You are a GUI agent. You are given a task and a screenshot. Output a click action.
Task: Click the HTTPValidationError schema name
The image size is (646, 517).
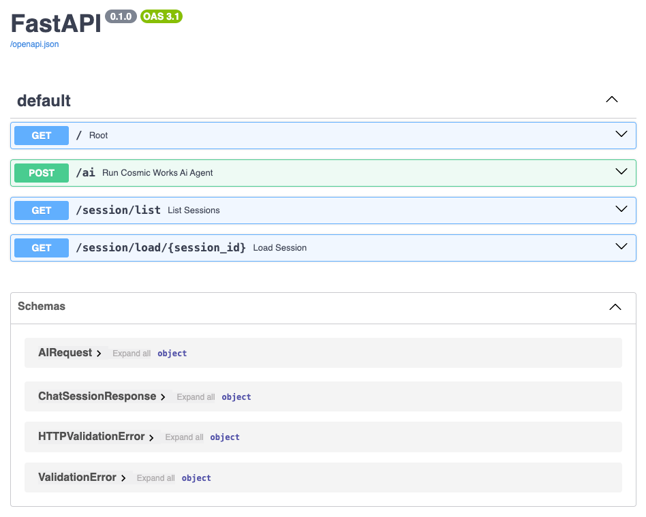[x=91, y=437]
